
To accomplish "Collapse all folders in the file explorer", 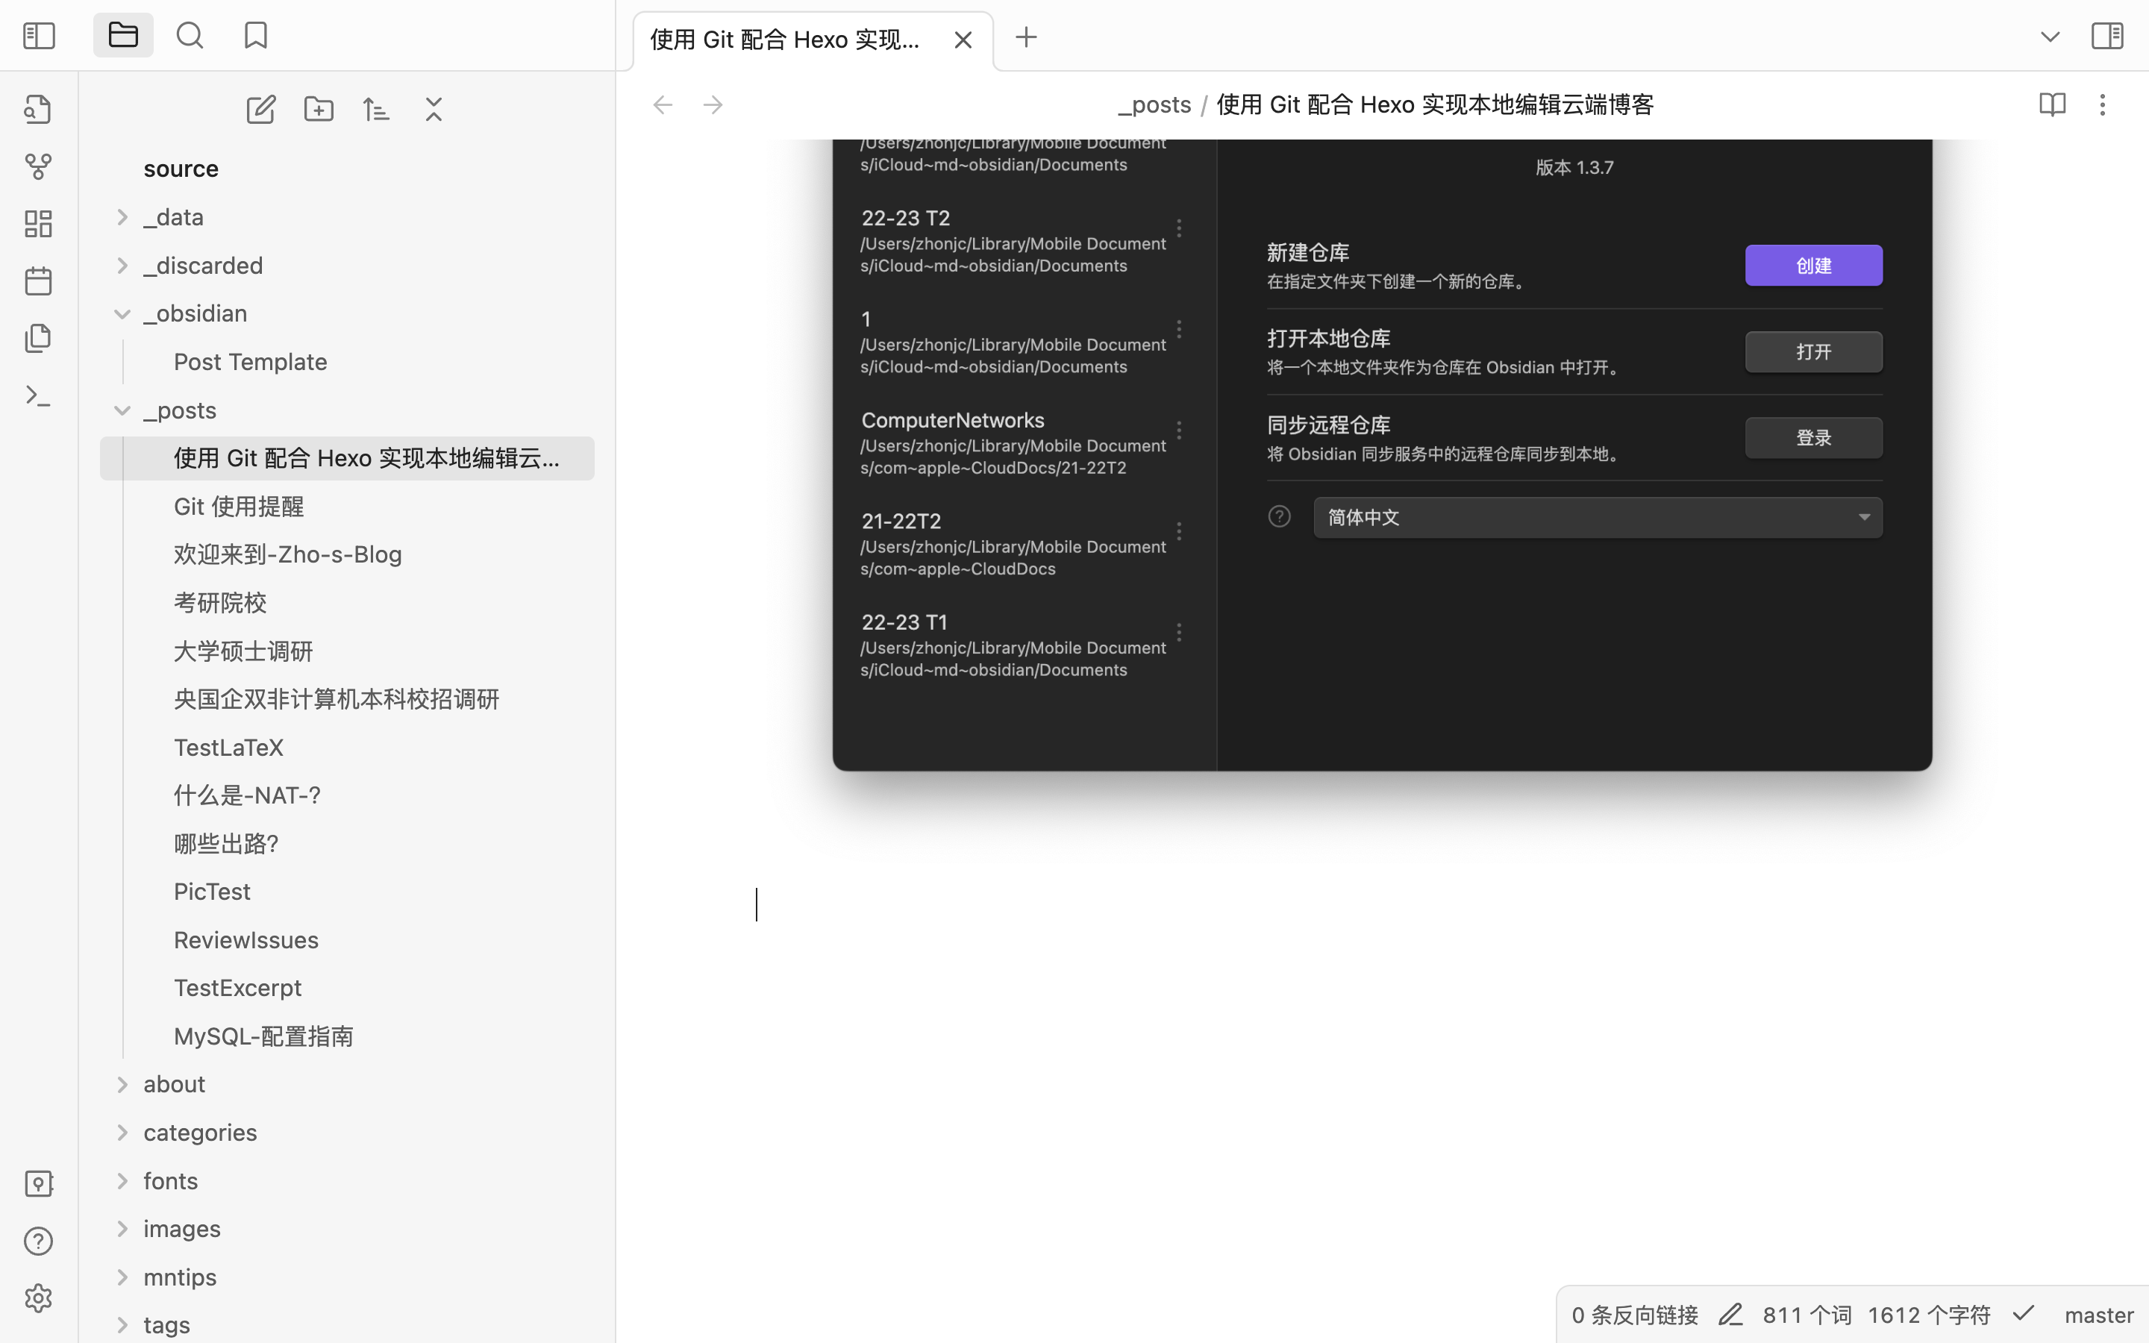I will click(x=433, y=108).
